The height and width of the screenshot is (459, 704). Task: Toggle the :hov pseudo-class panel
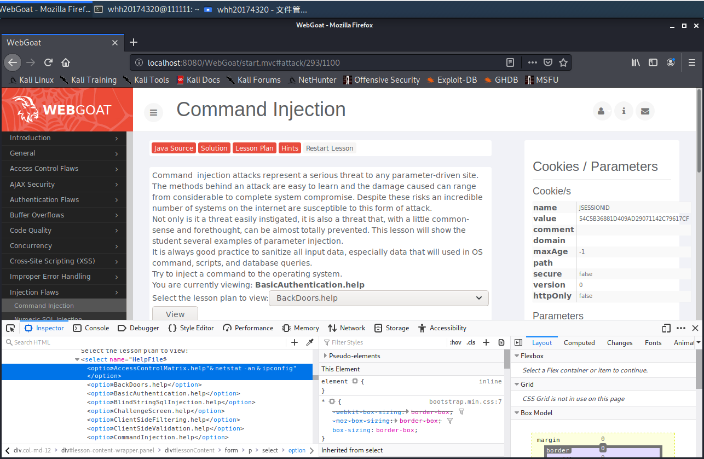pos(455,342)
